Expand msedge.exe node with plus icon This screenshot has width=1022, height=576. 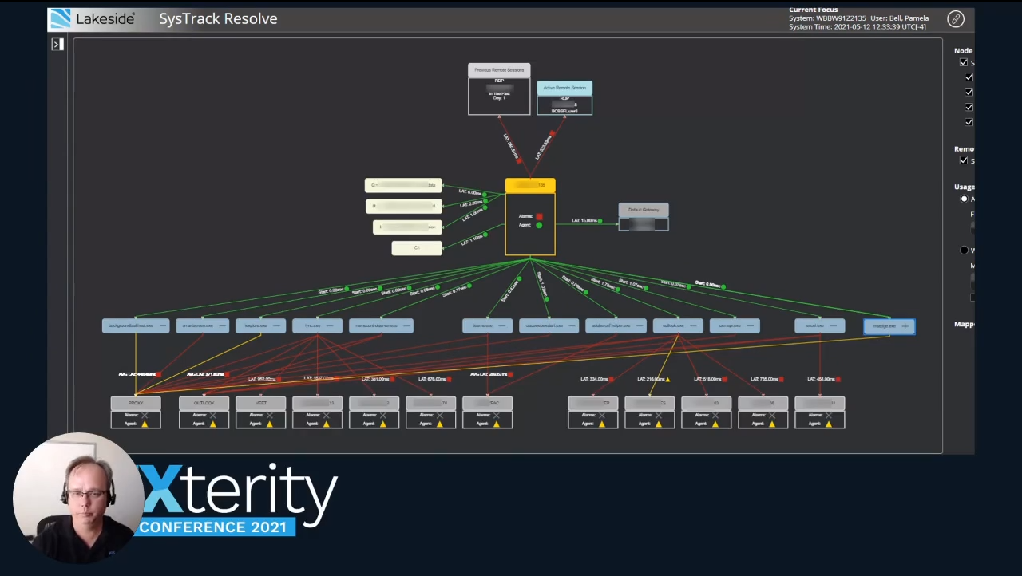pos(905,326)
